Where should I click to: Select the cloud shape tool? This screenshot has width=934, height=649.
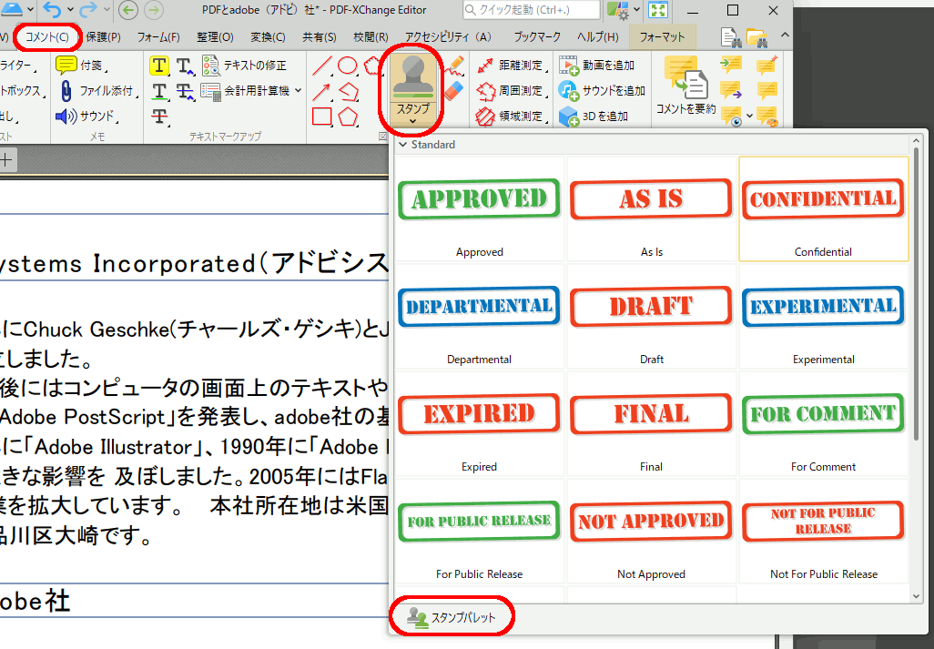[x=371, y=65]
